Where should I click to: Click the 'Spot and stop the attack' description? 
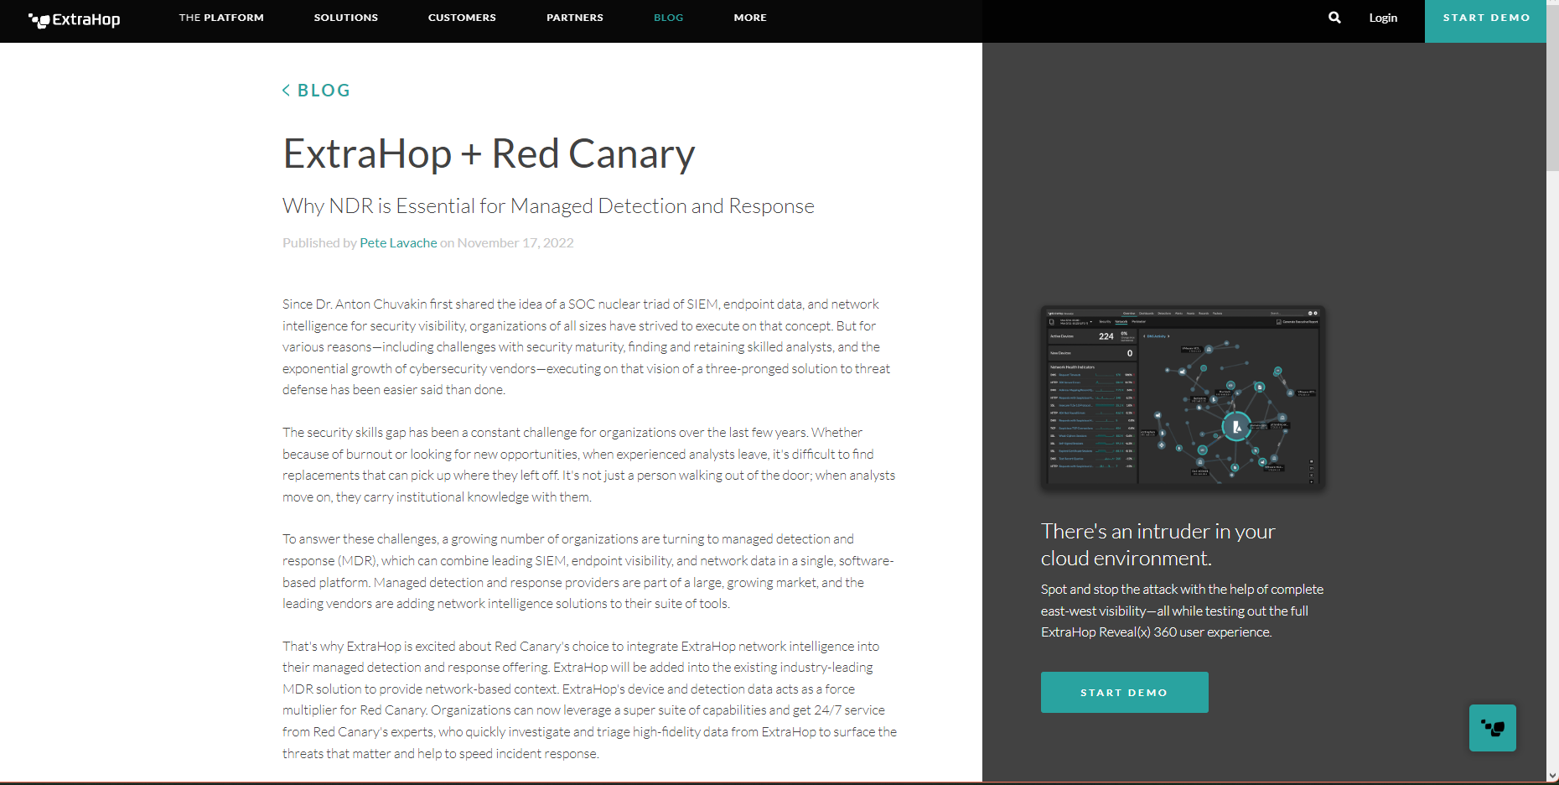tap(1182, 611)
